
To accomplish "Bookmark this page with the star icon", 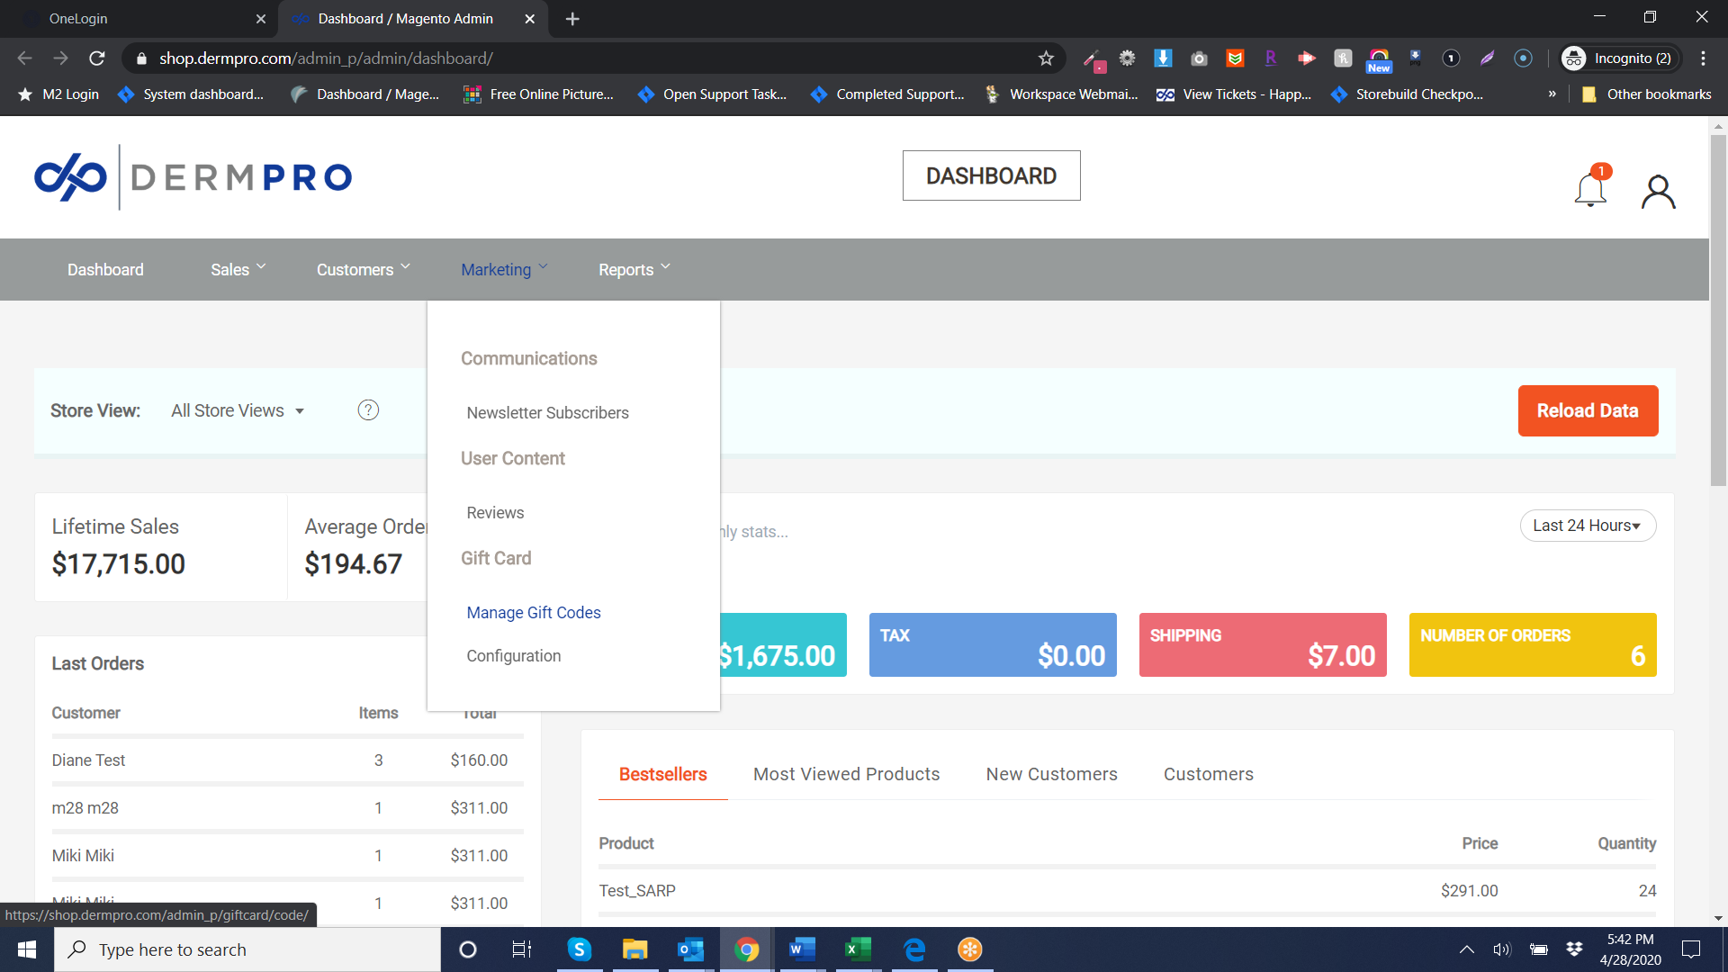I will [x=1046, y=58].
